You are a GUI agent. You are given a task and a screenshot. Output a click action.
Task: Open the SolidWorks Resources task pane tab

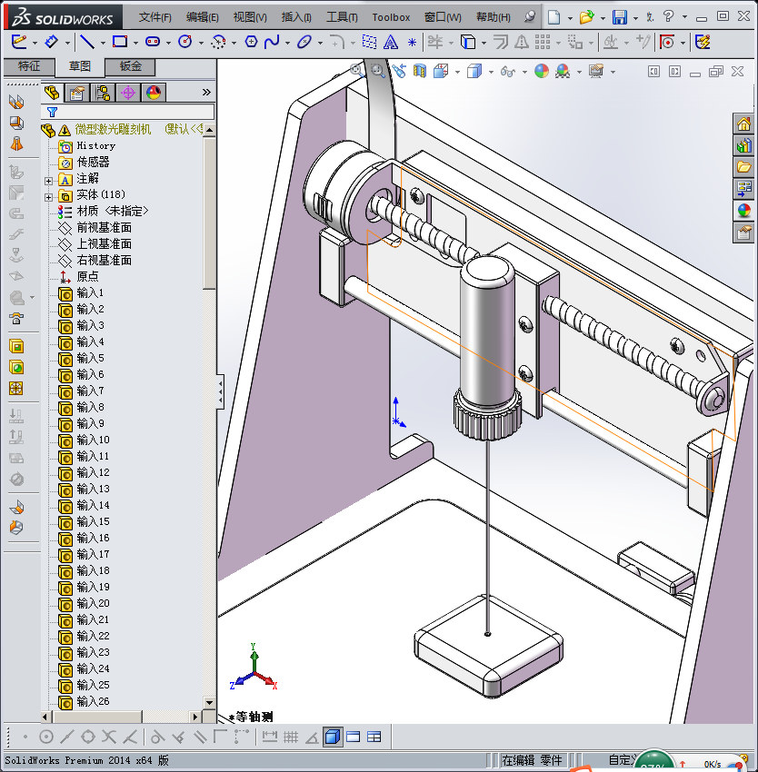(743, 124)
